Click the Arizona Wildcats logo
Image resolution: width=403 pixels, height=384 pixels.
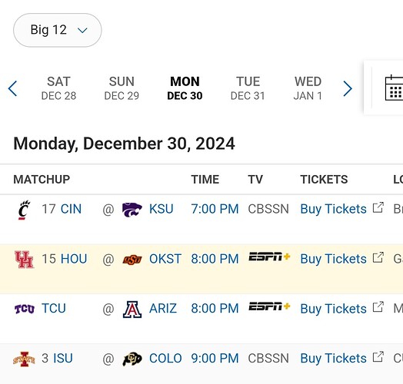pos(132,310)
